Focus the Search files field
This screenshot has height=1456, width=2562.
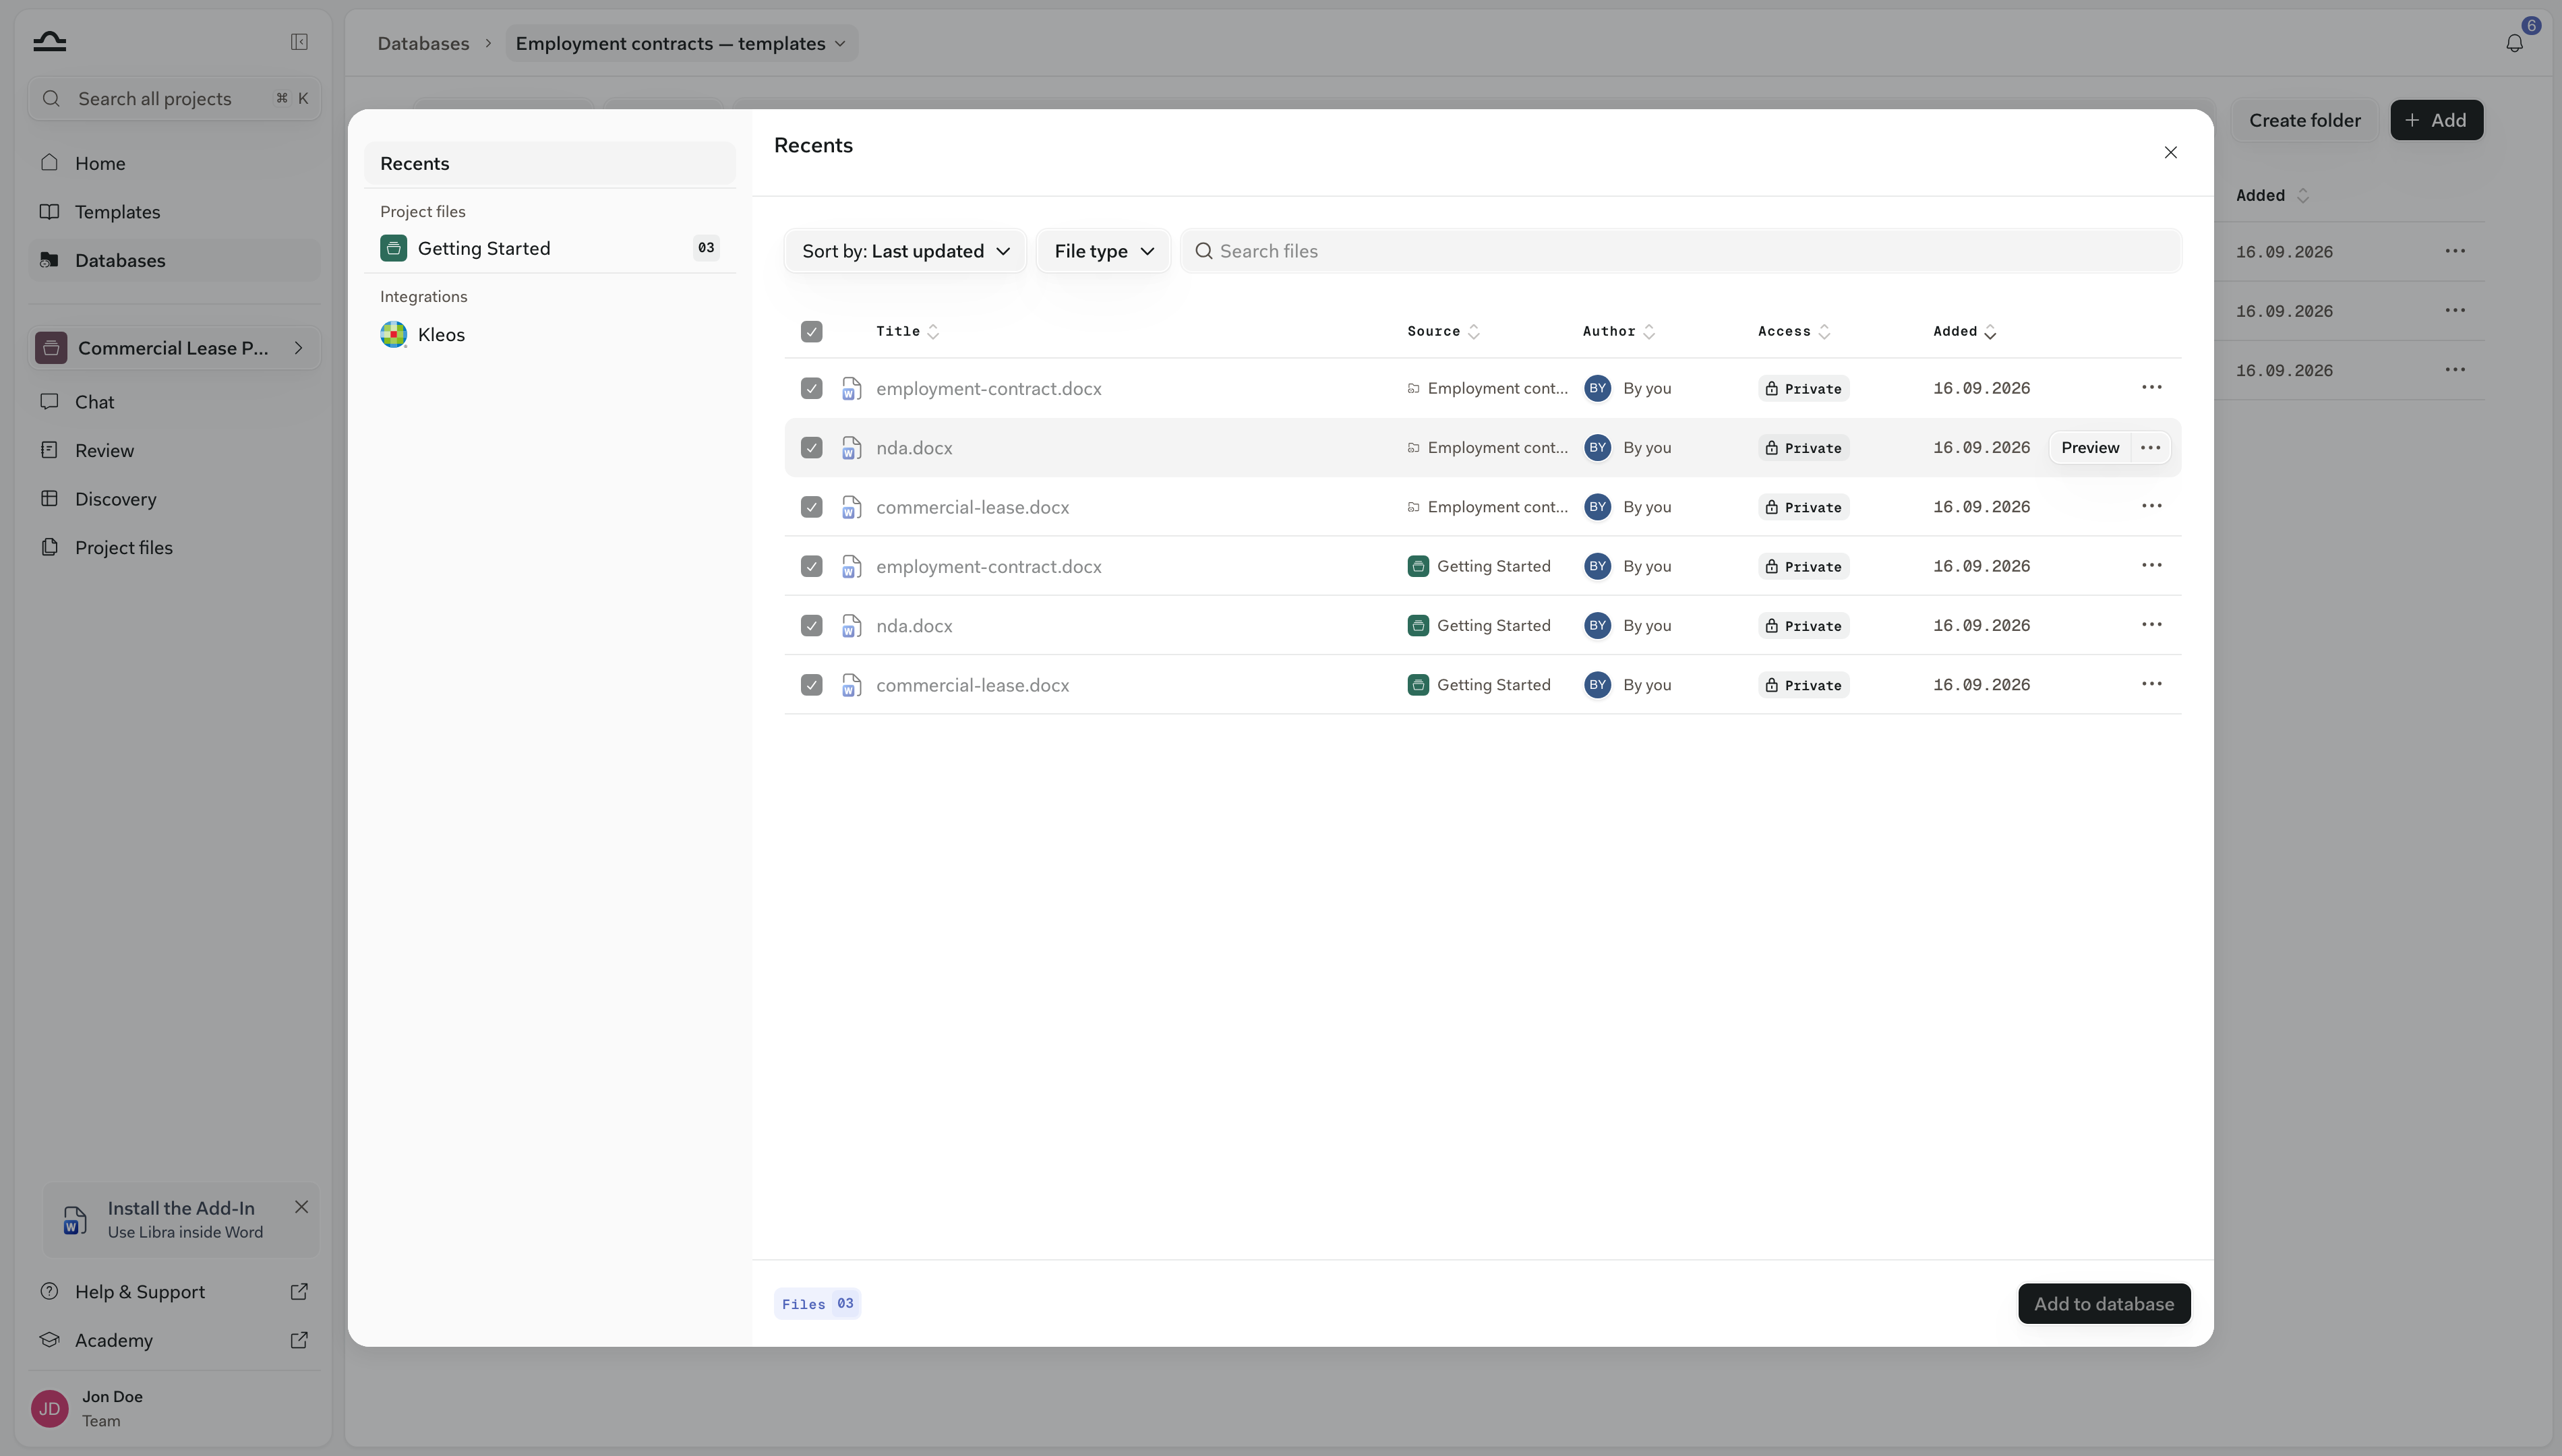1681,251
